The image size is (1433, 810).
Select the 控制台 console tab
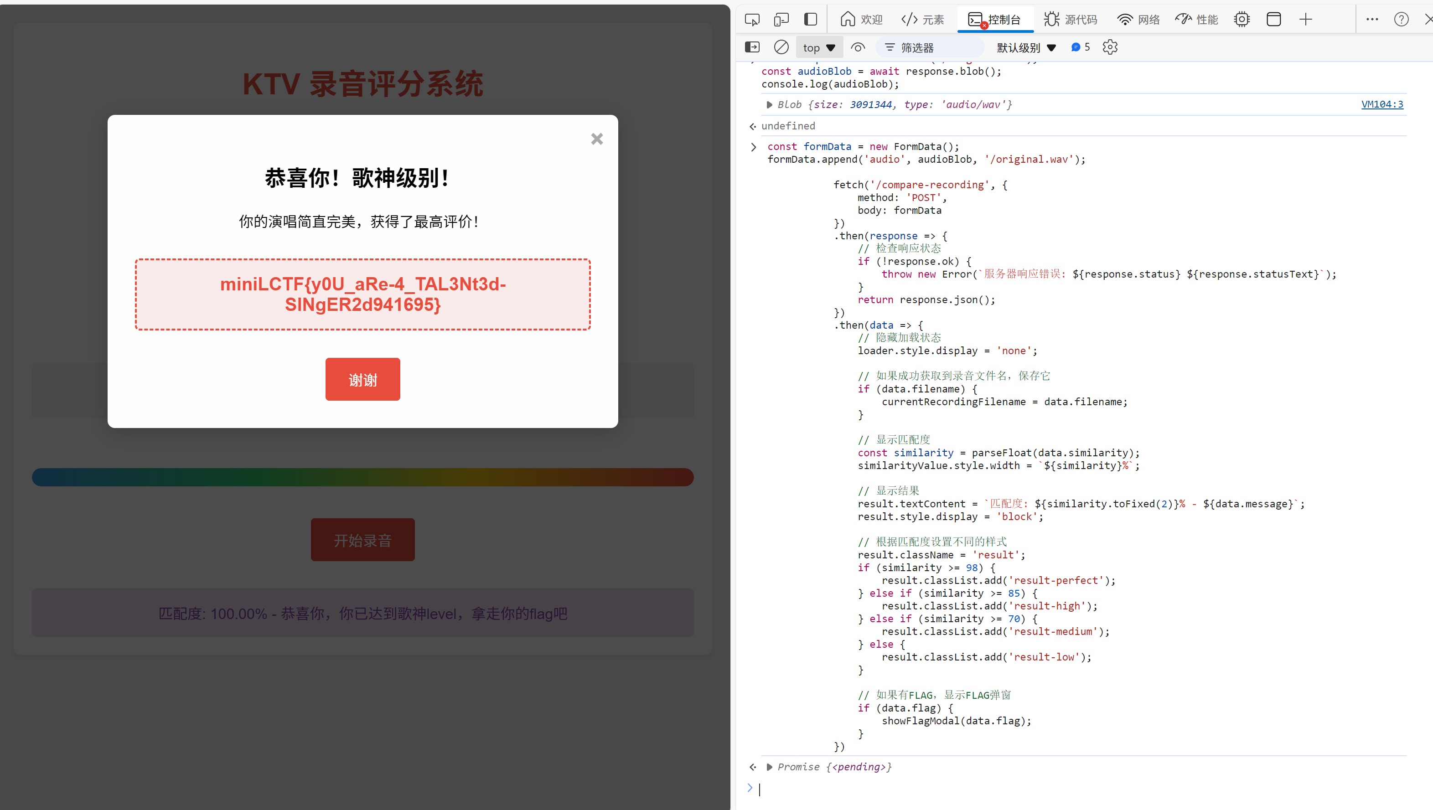tap(995, 20)
